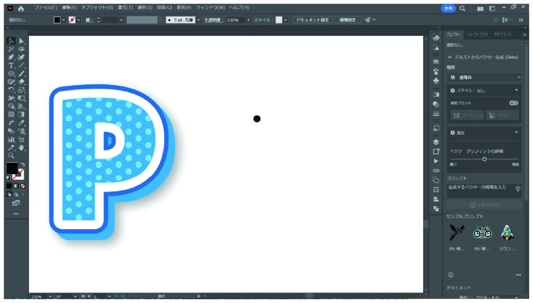Click the Home icon in top bar
This screenshot has width=533, height=303.
point(21,9)
